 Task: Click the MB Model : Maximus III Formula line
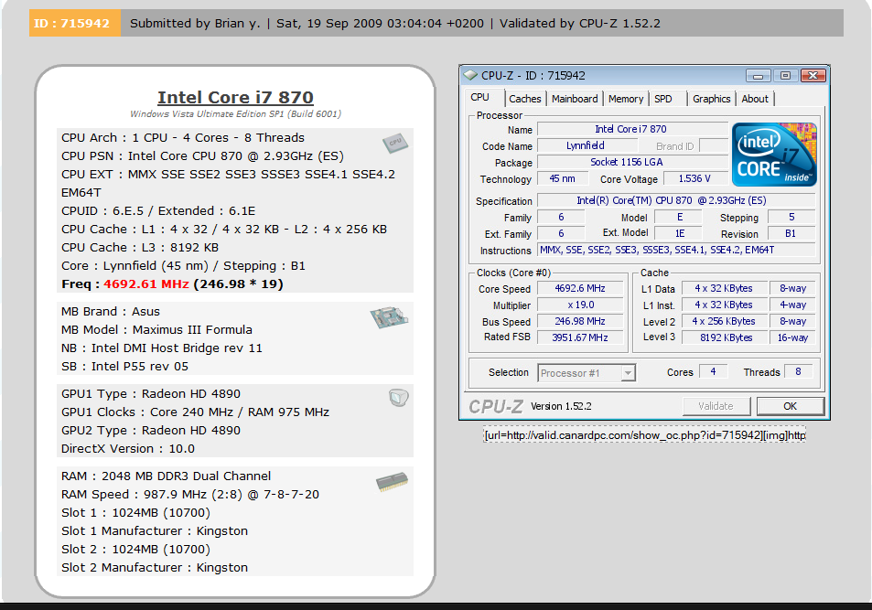point(156,330)
